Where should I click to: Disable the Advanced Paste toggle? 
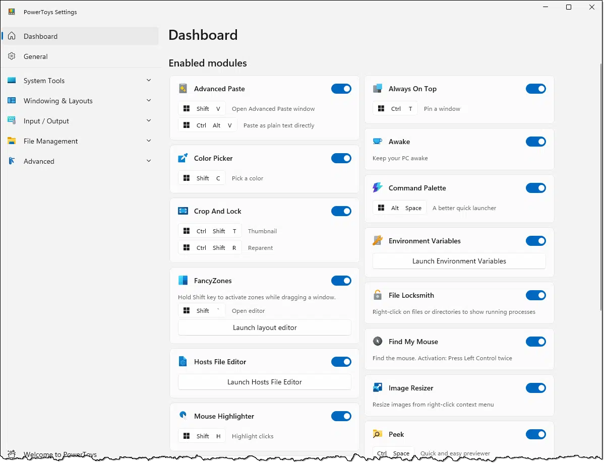pos(341,89)
